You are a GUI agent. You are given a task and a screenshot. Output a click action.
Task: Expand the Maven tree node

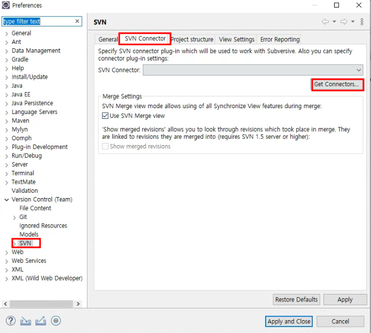[6, 122]
